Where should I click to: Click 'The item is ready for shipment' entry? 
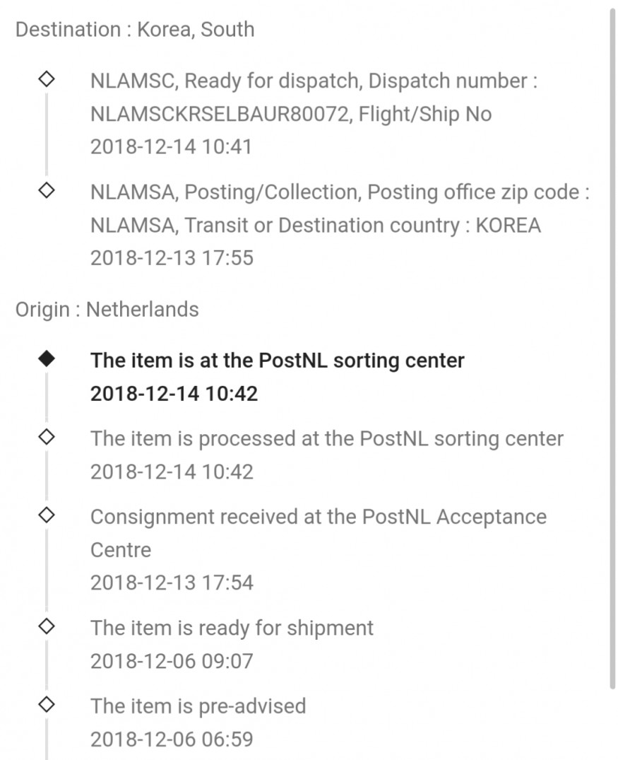coord(232,628)
